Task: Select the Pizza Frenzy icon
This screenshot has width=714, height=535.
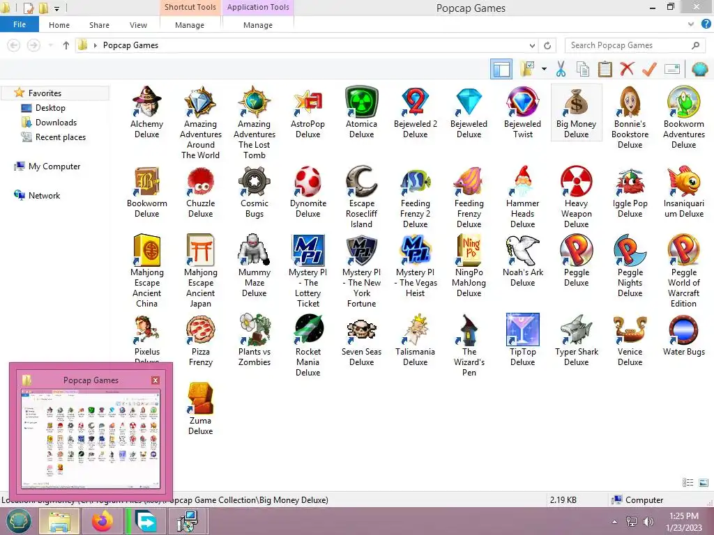Action: tap(200, 329)
